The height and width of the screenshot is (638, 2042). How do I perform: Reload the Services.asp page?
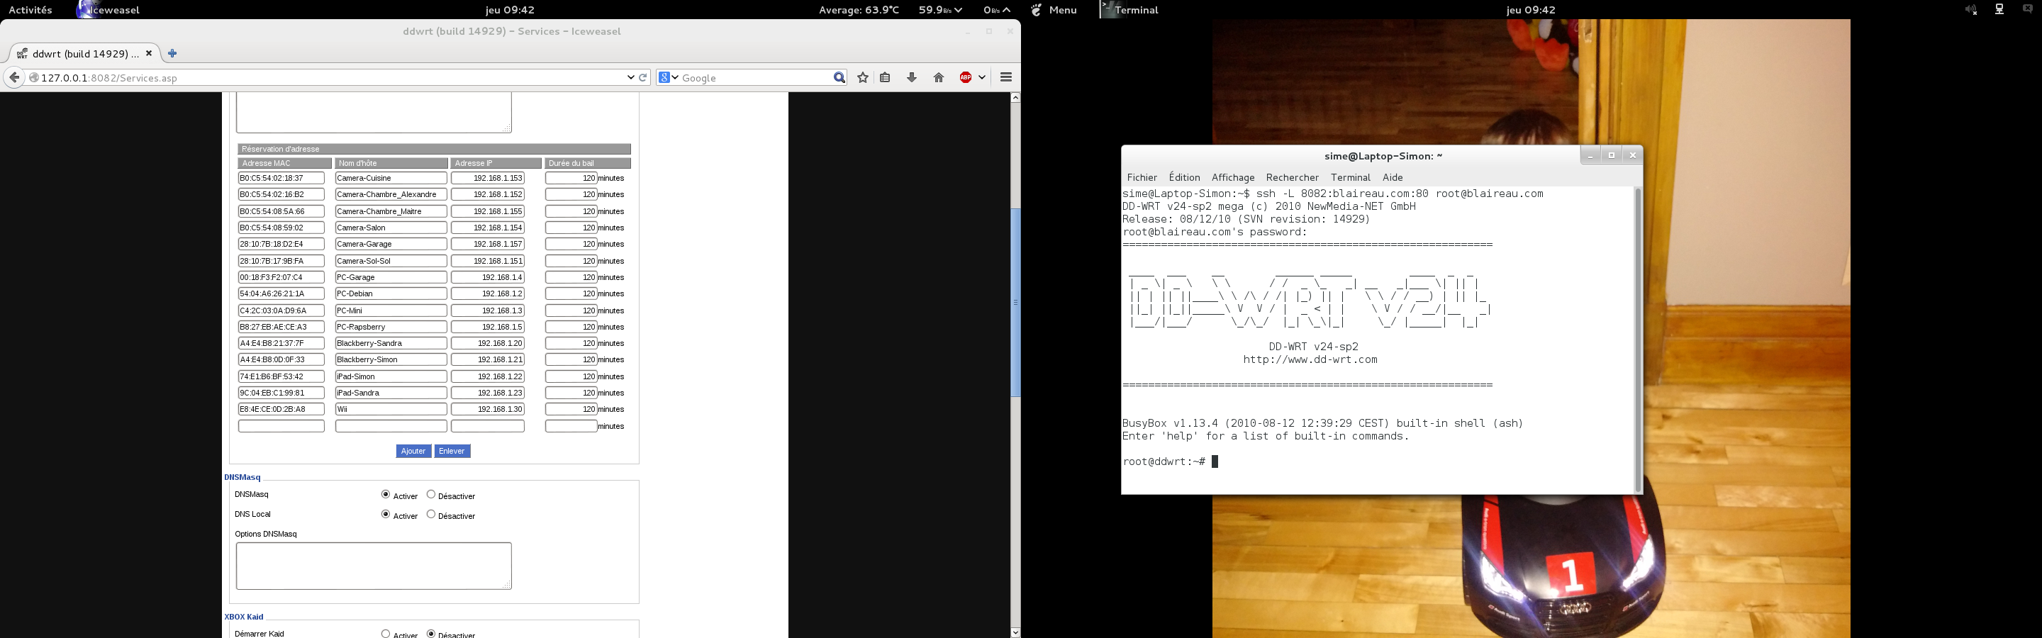point(643,78)
